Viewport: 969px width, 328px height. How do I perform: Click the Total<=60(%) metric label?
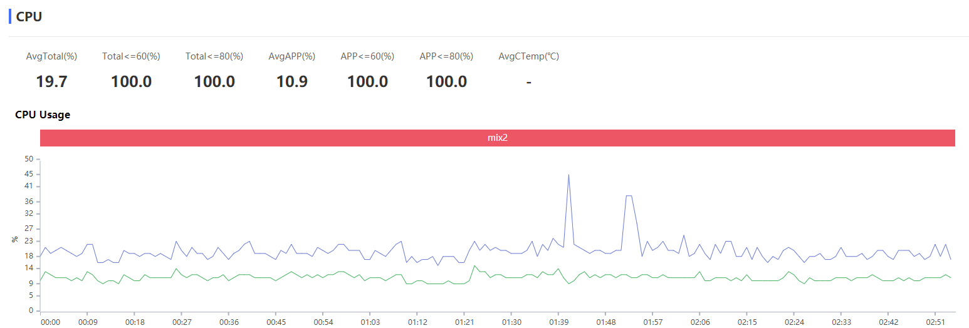point(131,56)
